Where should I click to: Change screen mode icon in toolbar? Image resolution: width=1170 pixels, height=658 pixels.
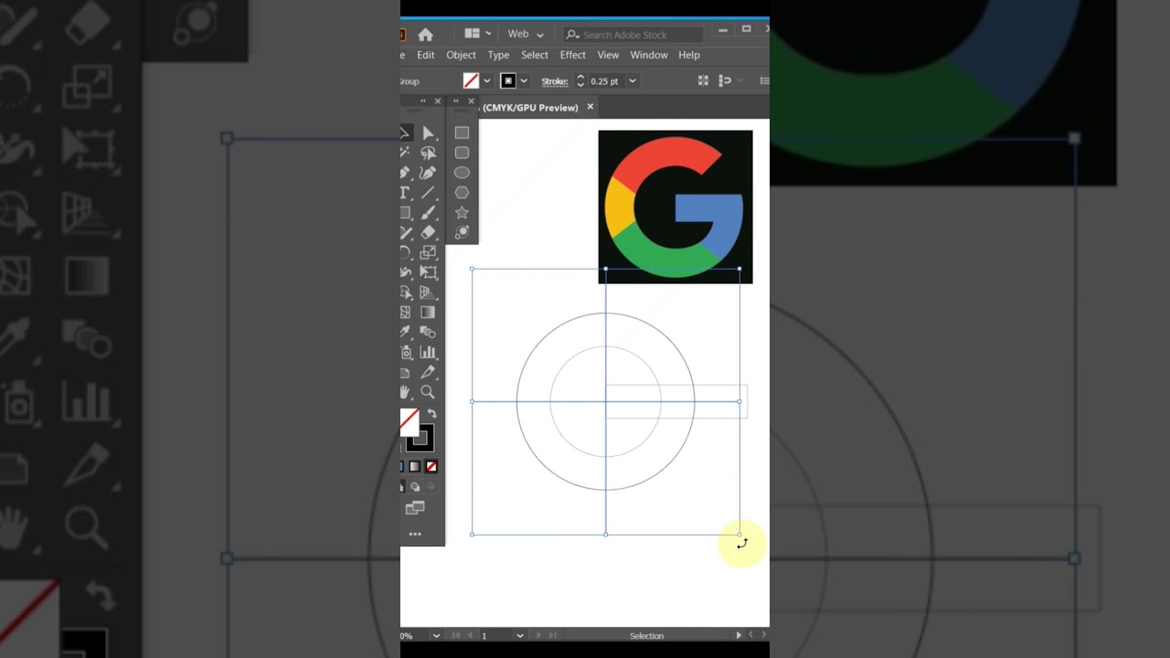point(415,508)
